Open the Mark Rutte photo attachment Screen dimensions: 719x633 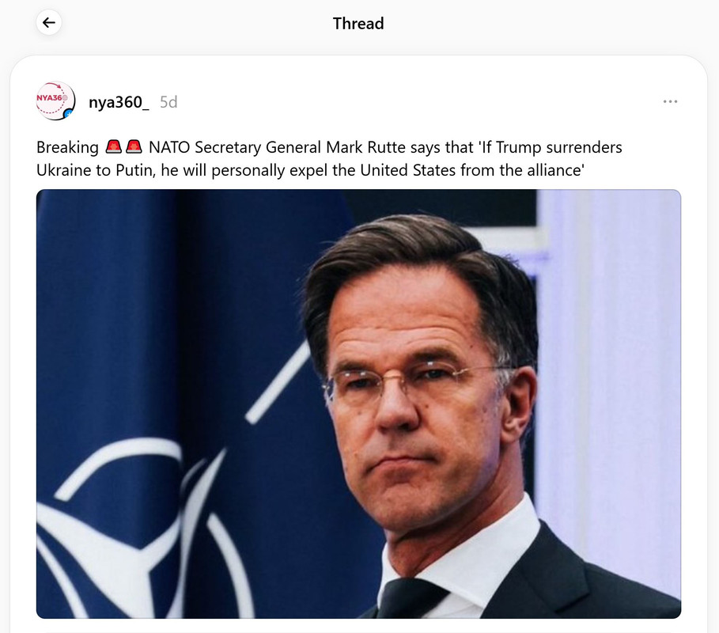358,404
